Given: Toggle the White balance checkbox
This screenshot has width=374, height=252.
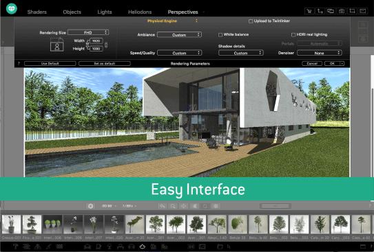Looking at the screenshot, I should pyautogui.click(x=220, y=35).
